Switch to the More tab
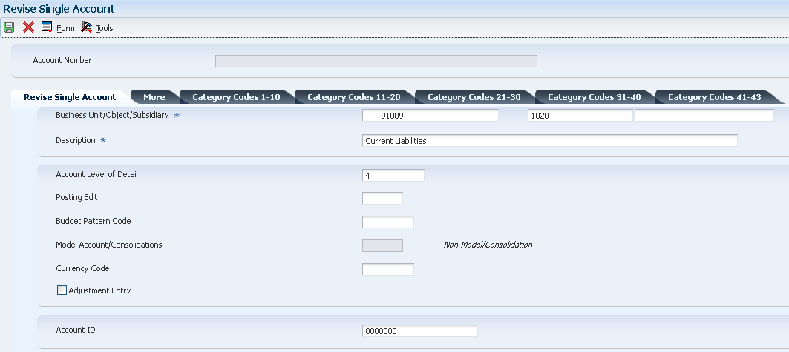Screen dimensions: 789x352 pos(154,97)
